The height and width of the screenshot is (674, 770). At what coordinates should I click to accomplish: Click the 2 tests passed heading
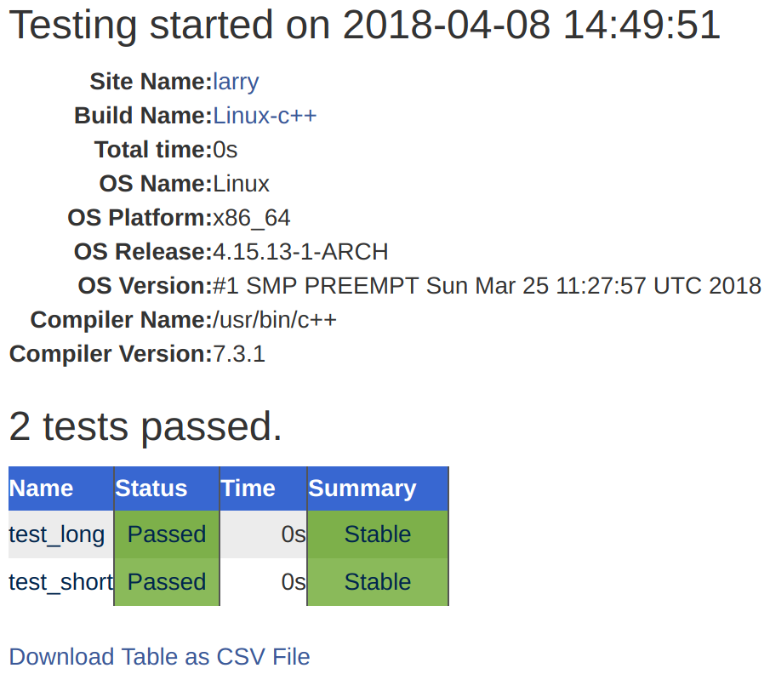tap(145, 426)
